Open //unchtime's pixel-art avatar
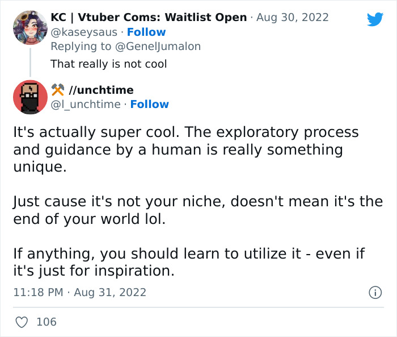This screenshot has height=337, width=397. (30, 97)
